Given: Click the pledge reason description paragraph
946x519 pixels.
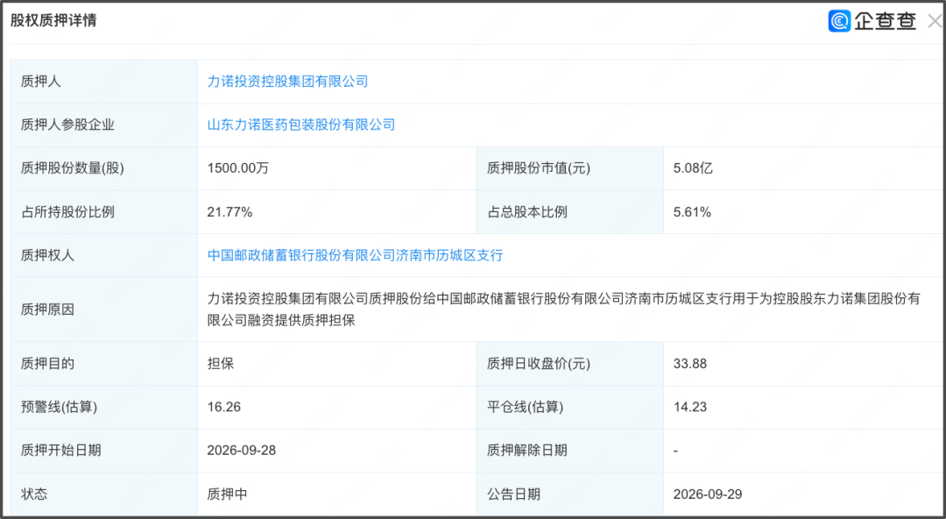Looking at the screenshot, I should (x=563, y=309).
